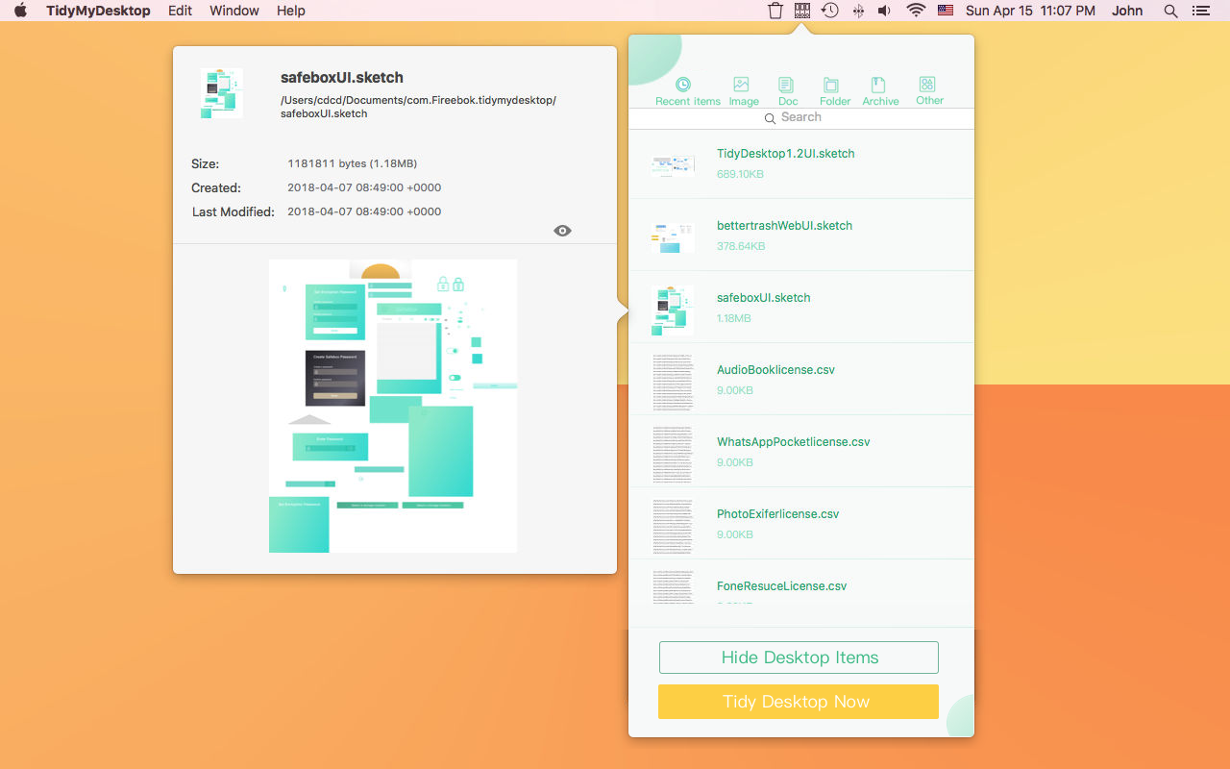This screenshot has height=769, width=1230.
Task: Open Wi-Fi status menu
Action: point(916,11)
